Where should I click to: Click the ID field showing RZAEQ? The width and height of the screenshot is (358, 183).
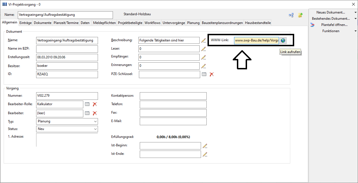coord(67,74)
